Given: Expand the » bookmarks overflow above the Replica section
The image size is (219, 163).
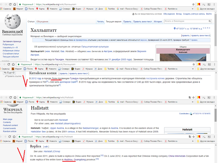Looking at the screenshot, I should click(193, 141).
